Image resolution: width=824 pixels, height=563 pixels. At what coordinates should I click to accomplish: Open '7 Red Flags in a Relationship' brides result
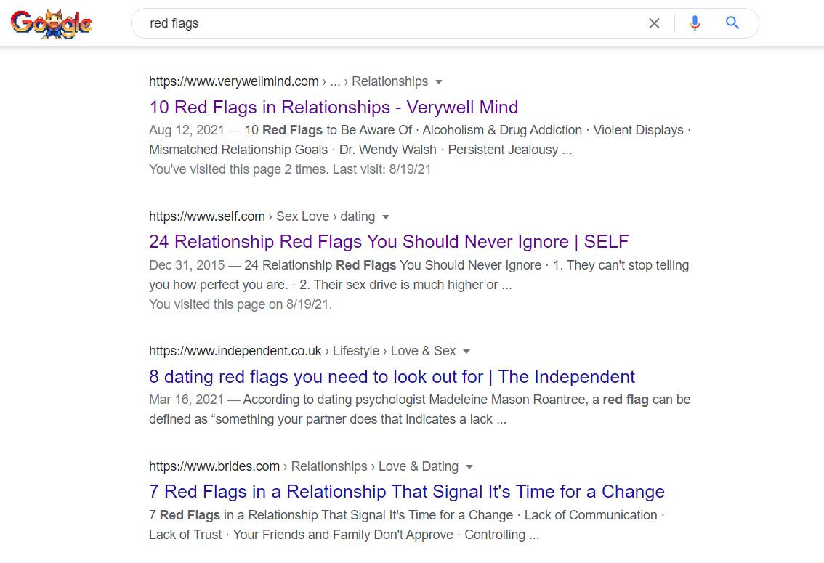click(x=407, y=492)
